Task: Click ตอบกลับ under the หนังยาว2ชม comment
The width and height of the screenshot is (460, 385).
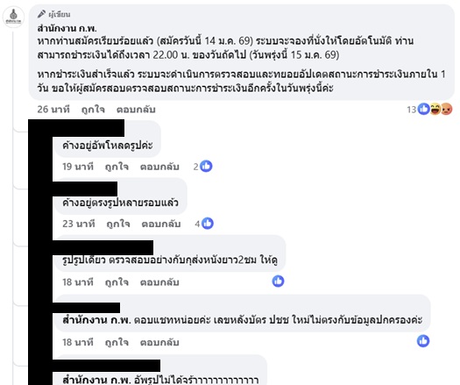Action: click(x=159, y=282)
